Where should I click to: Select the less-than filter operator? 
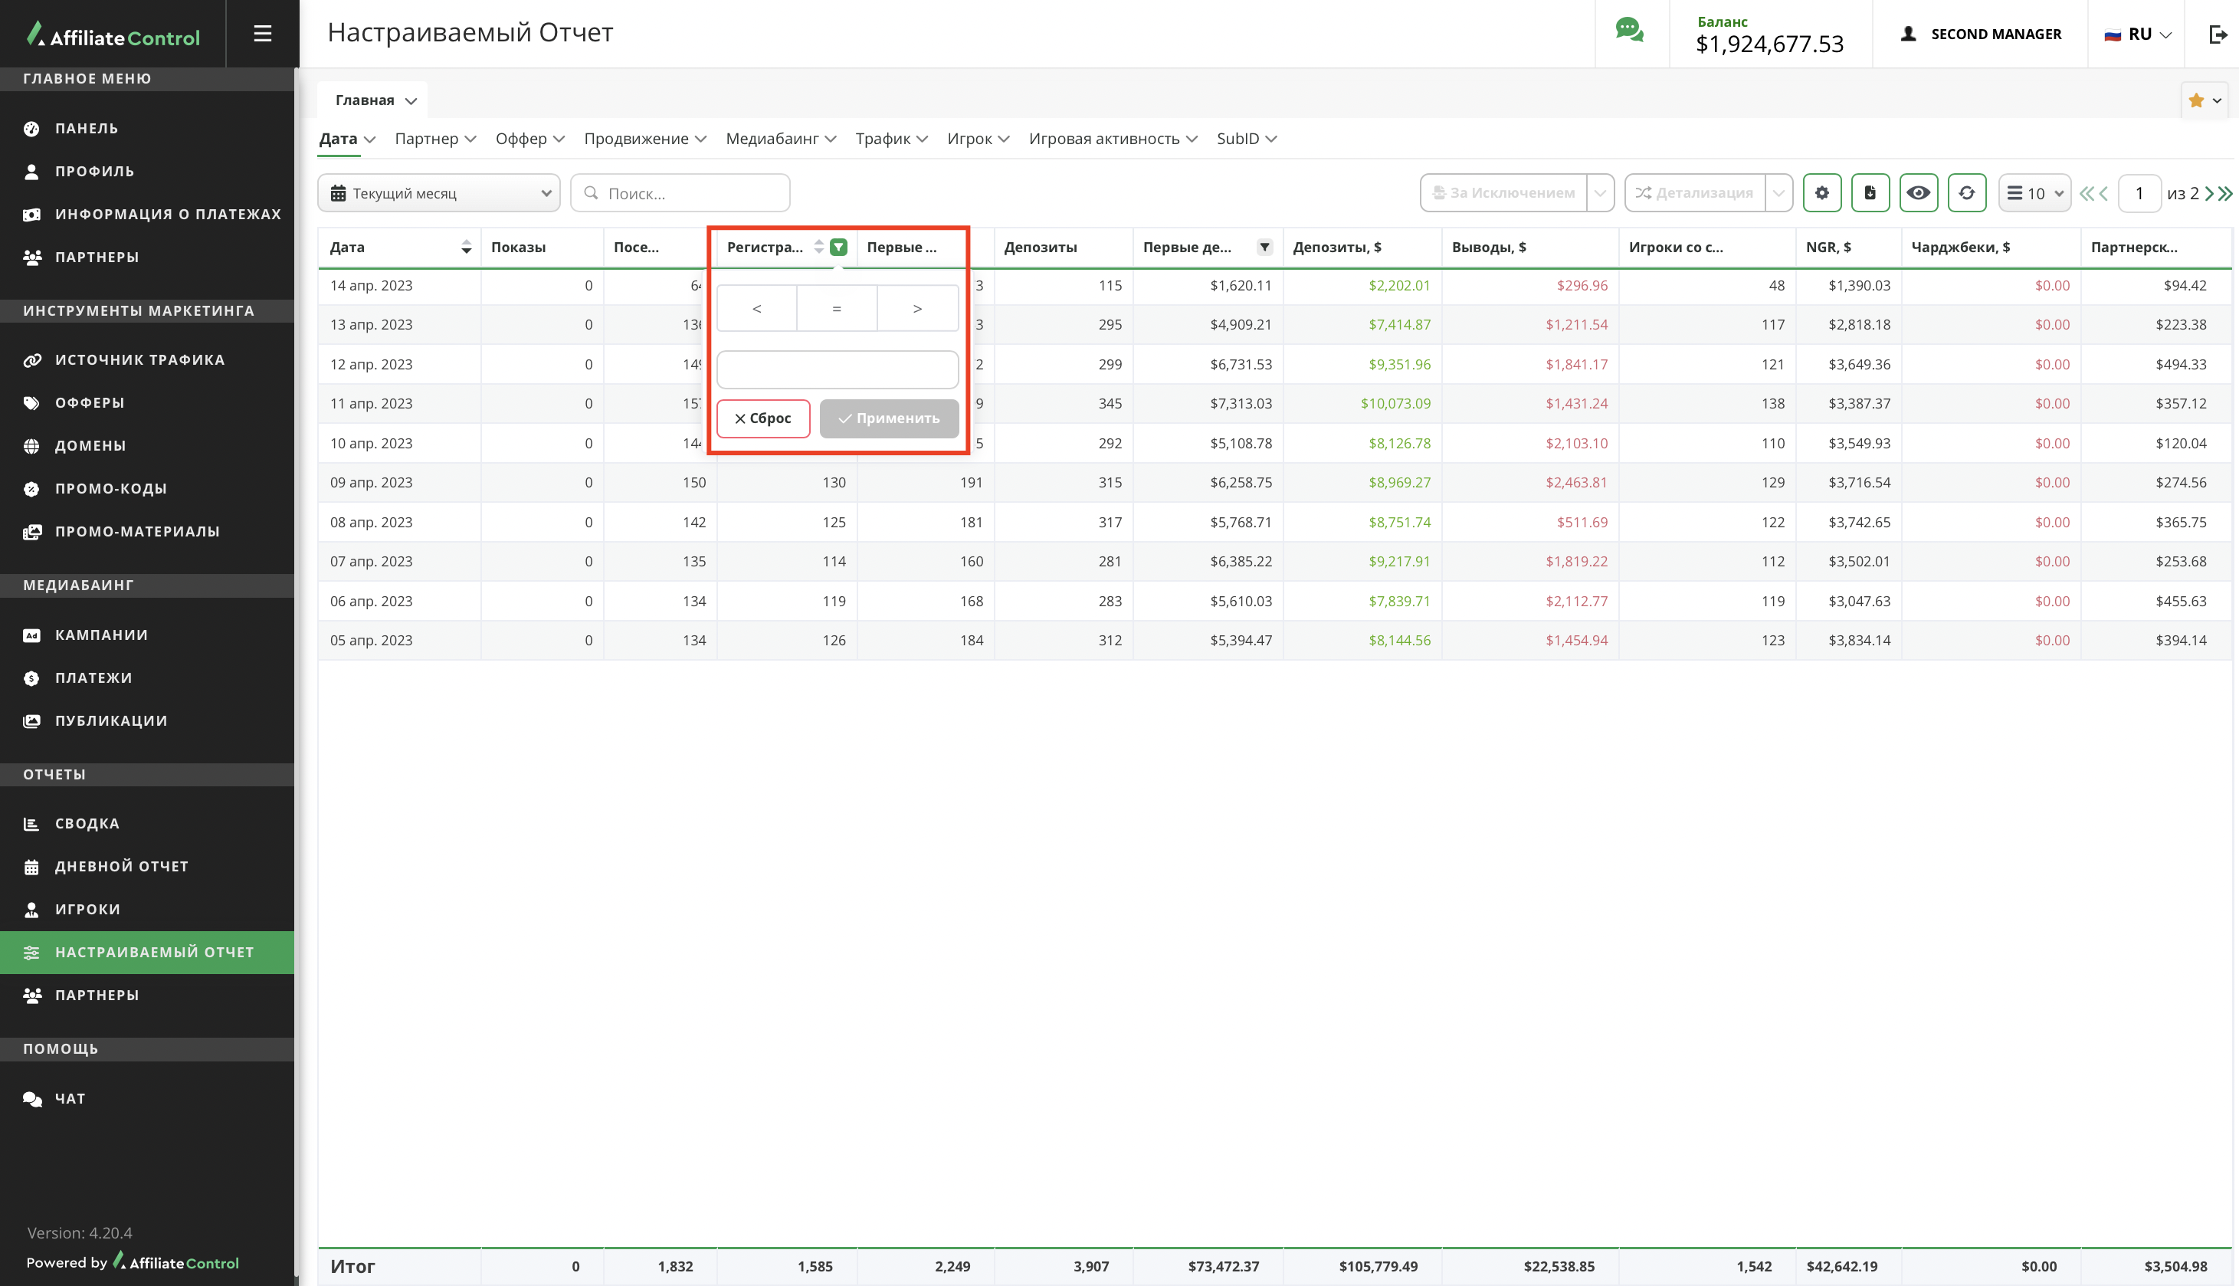(756, 308)
